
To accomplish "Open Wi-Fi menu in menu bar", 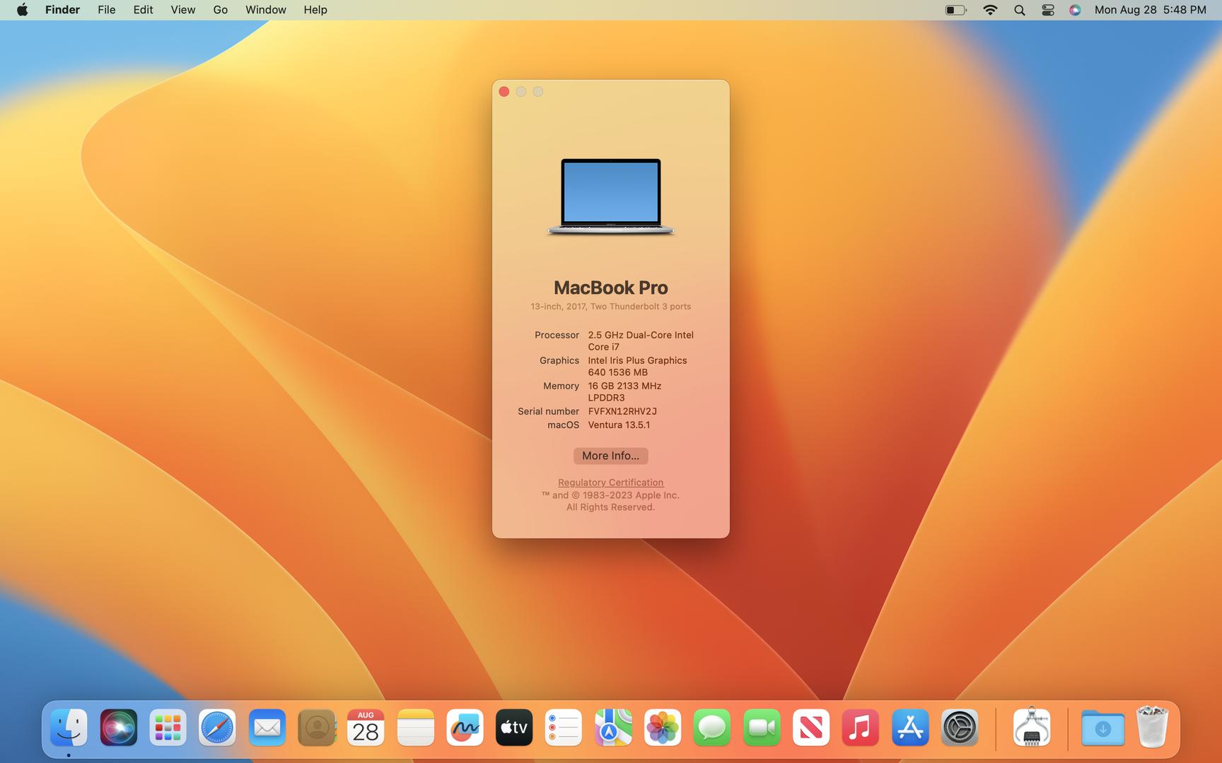I will point(991,10).
